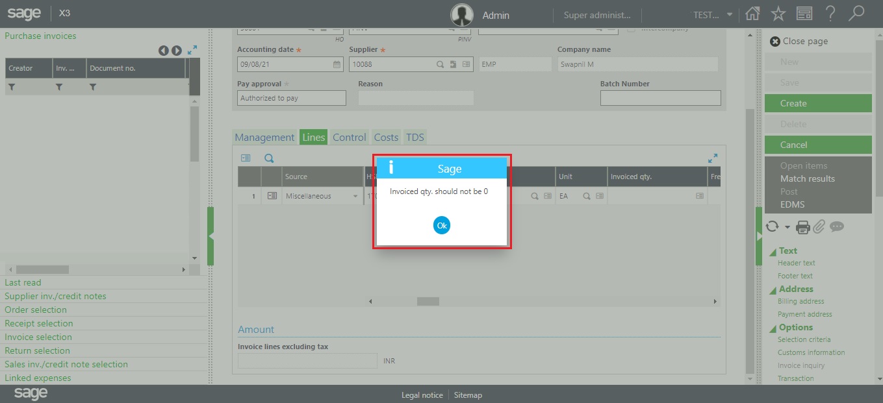Select the search magnifier above the lines grid

[x=269, y=157]
